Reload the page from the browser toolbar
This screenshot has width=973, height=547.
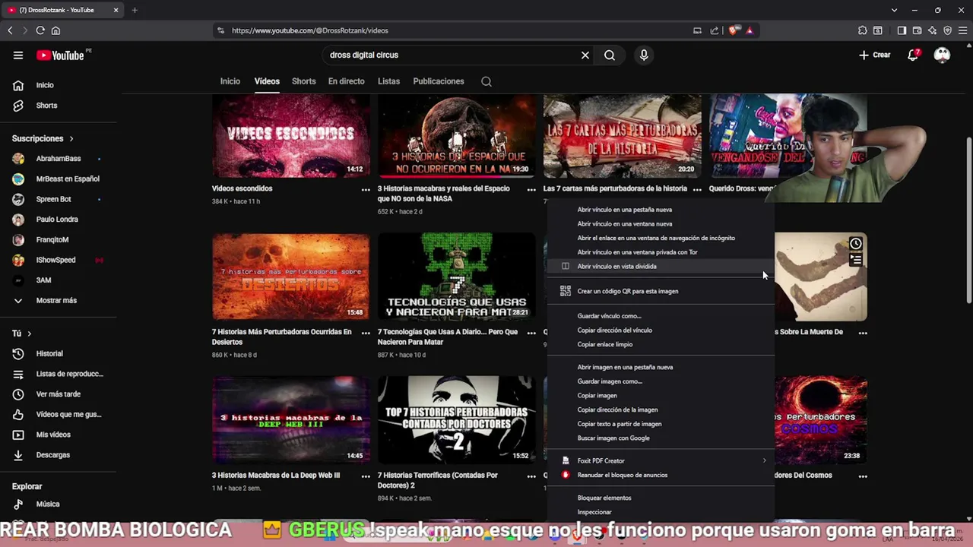(40, 30)
